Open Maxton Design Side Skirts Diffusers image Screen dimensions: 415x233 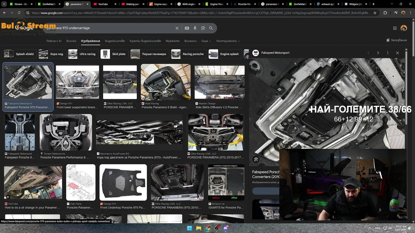click(219, 82)
